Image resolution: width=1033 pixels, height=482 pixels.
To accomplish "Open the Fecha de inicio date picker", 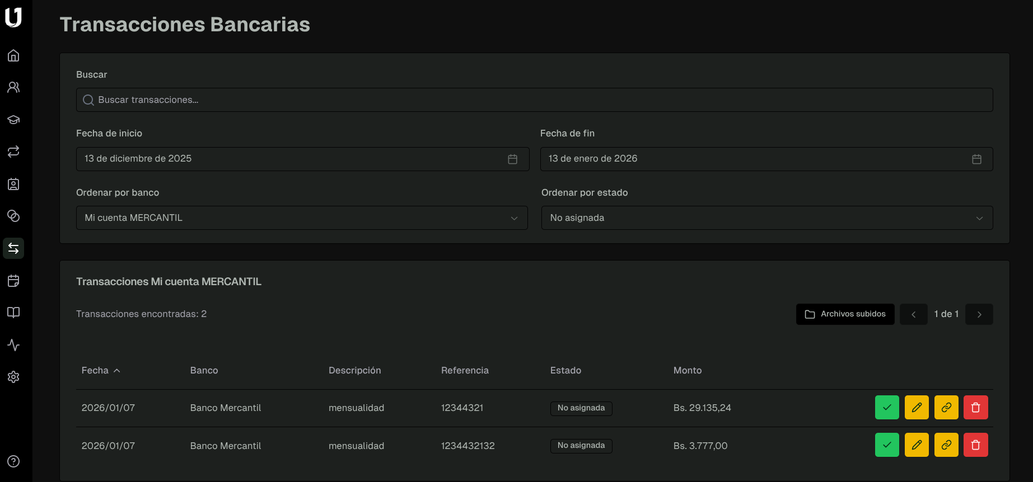I will pos(302,159).
